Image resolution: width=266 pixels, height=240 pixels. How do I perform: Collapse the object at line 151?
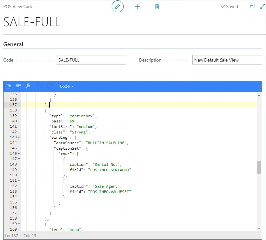pyautogui.click(x=19, y=181)
